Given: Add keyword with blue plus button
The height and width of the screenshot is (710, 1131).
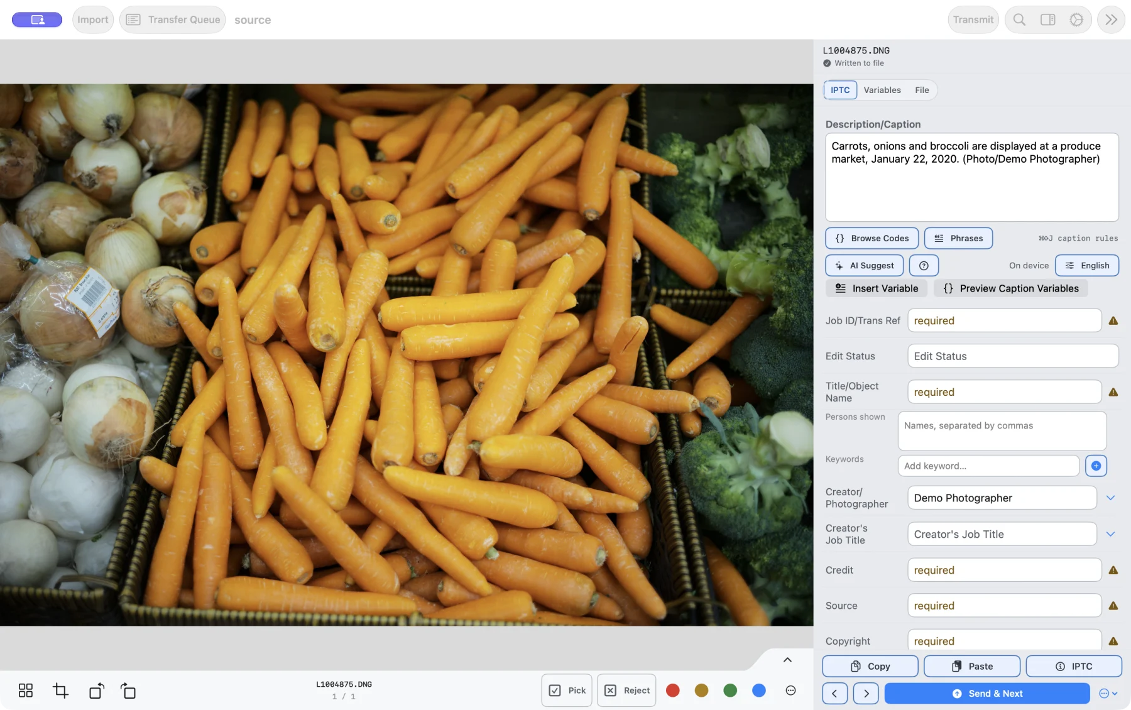Looking at the screenshot, I should coord(1096,466).
